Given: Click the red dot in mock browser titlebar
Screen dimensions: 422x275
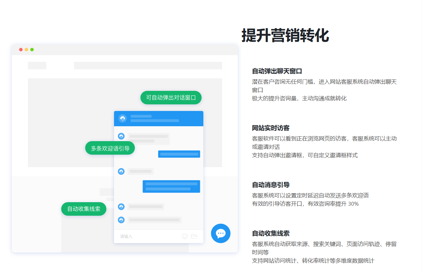Looking at the screenshot, I should tap(21, 50).
